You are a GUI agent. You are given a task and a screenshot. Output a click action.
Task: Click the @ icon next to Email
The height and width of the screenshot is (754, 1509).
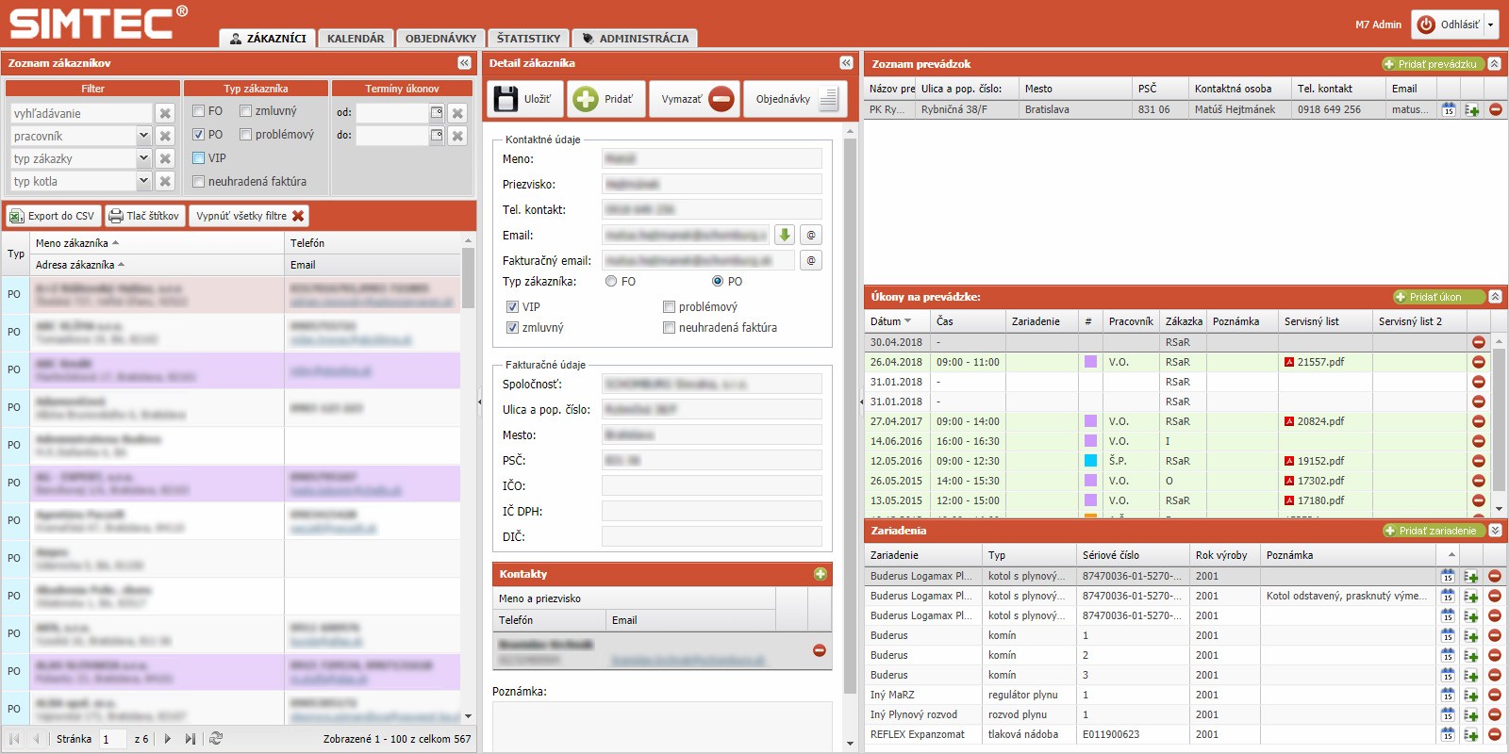(811, 235)
